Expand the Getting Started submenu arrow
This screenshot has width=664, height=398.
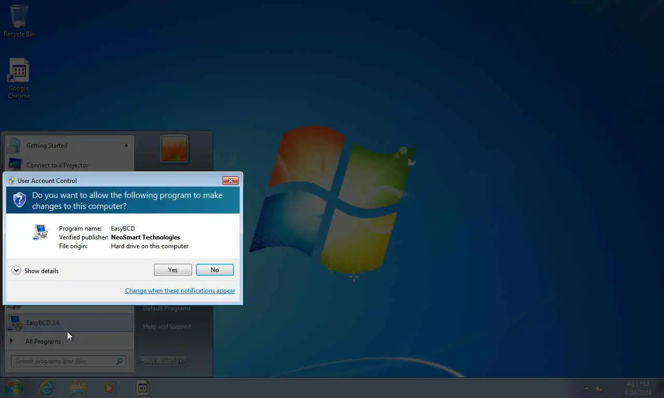point(126,146)
